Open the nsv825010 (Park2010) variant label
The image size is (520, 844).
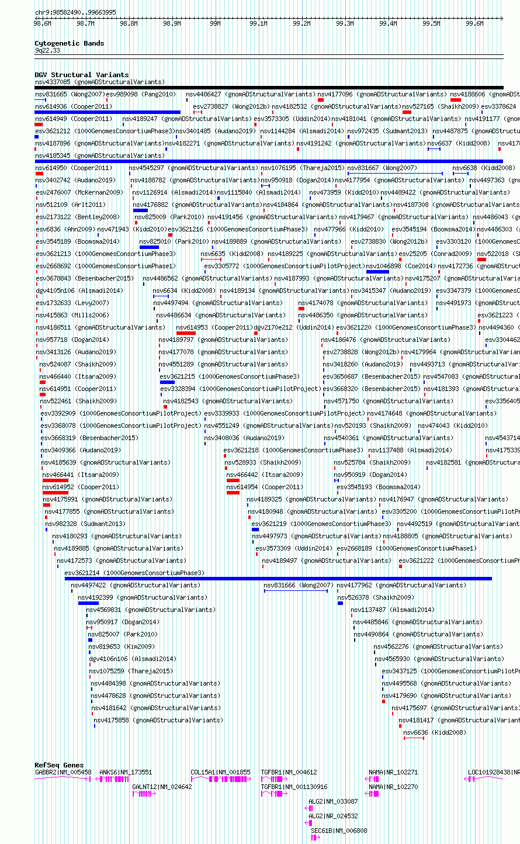(x=174, y=241)
